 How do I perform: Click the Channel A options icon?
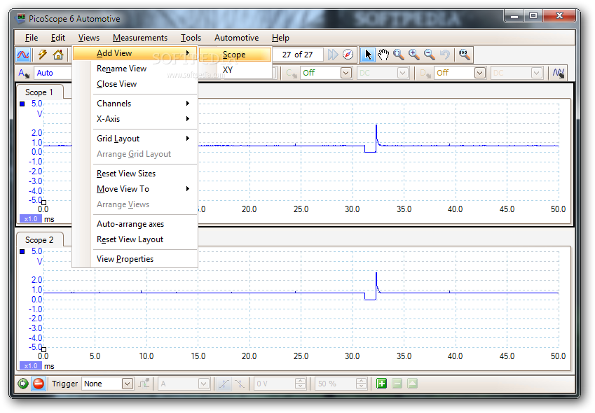coord(24,73)
